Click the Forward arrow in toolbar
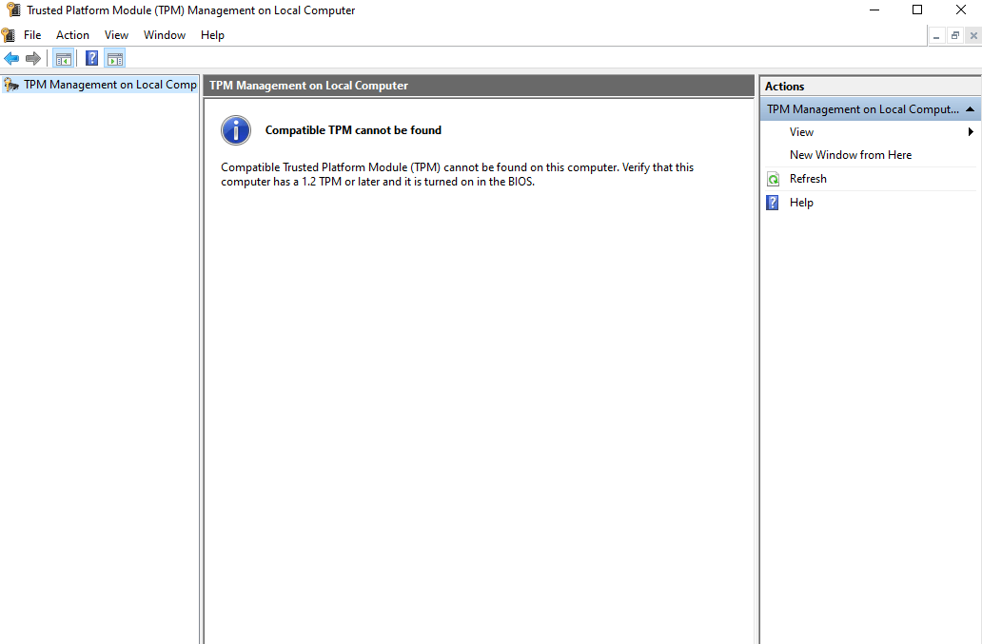This screenshot has width=982, height=644. [33, 58]
